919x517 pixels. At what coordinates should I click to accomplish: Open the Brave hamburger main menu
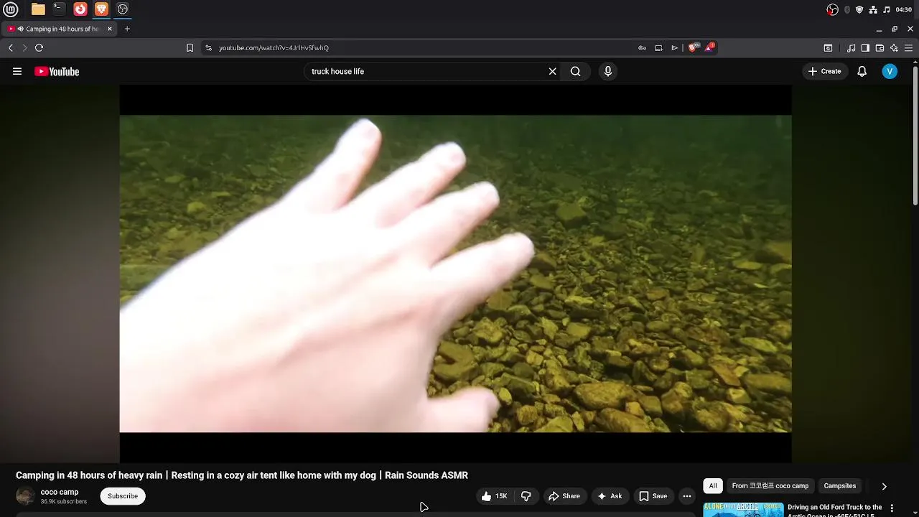pos(908,47)
